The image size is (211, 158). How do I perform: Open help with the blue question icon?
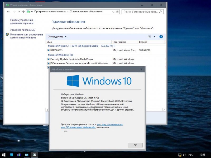(x=161, y=37)
